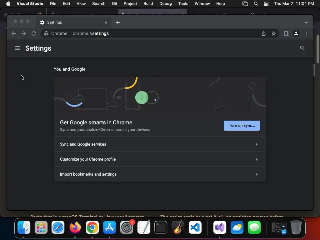Image resolution: width=320 pixels, height=240 pixels.
Task: Reload the Settings page
Action: coord(34,33)
